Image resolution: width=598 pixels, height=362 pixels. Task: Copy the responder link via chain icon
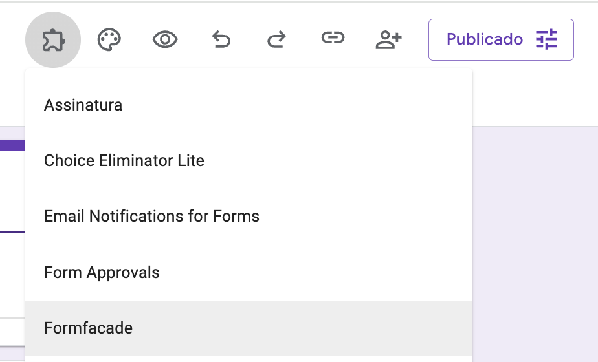333,39
